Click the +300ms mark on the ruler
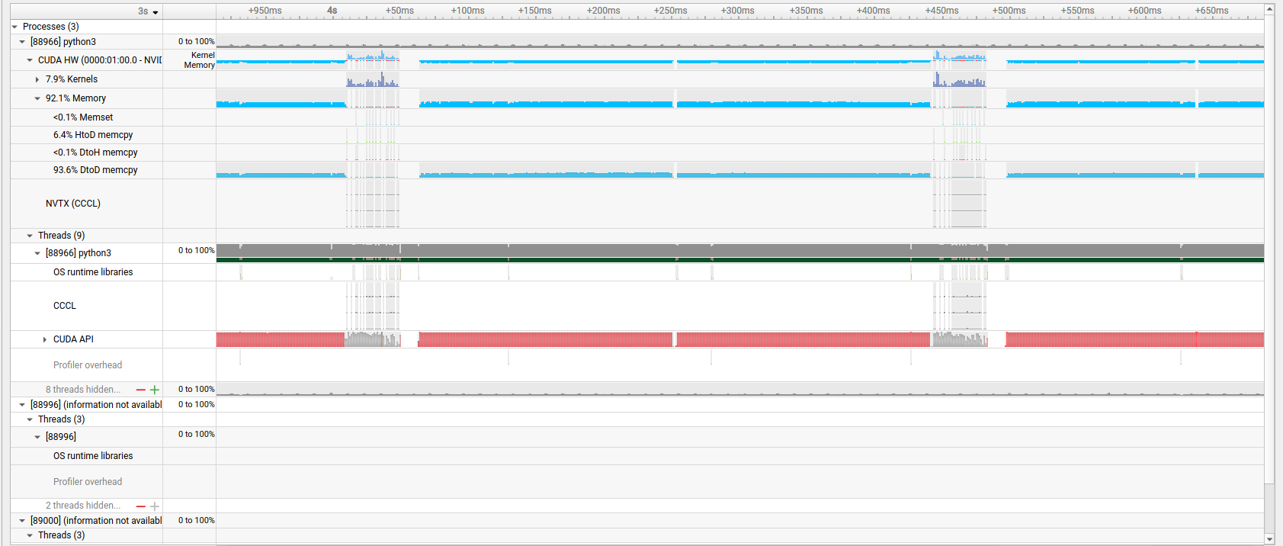Image resolution: width=1283 pixels, height=546 pixels. pos(737,11)
